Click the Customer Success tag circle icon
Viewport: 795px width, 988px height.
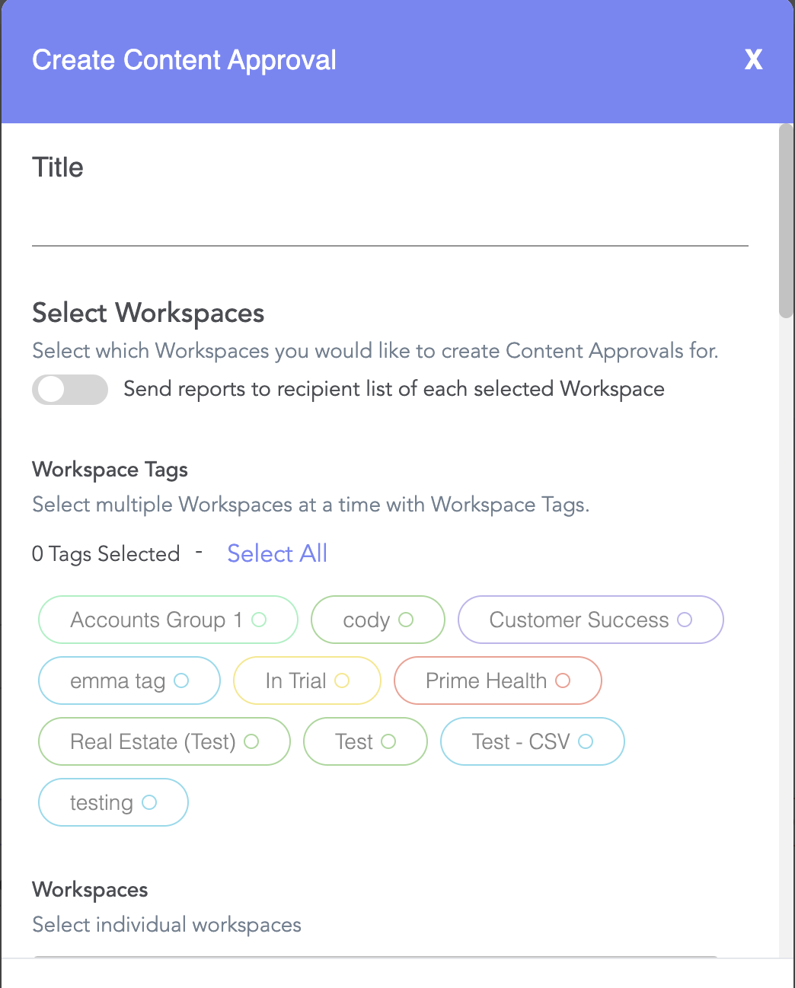coord(685,620)
